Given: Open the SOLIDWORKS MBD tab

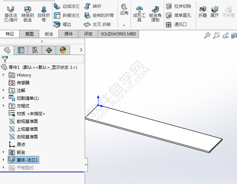Looking at the screenshot, I should click(118, 34).
